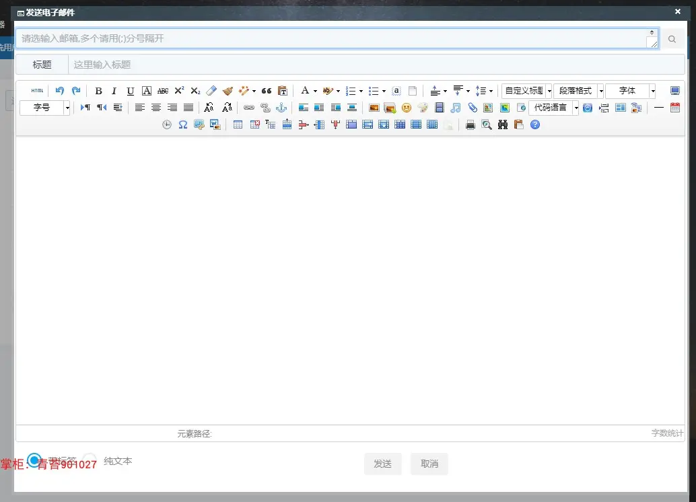Open scrawl paint palette icon

pos(423,108)
